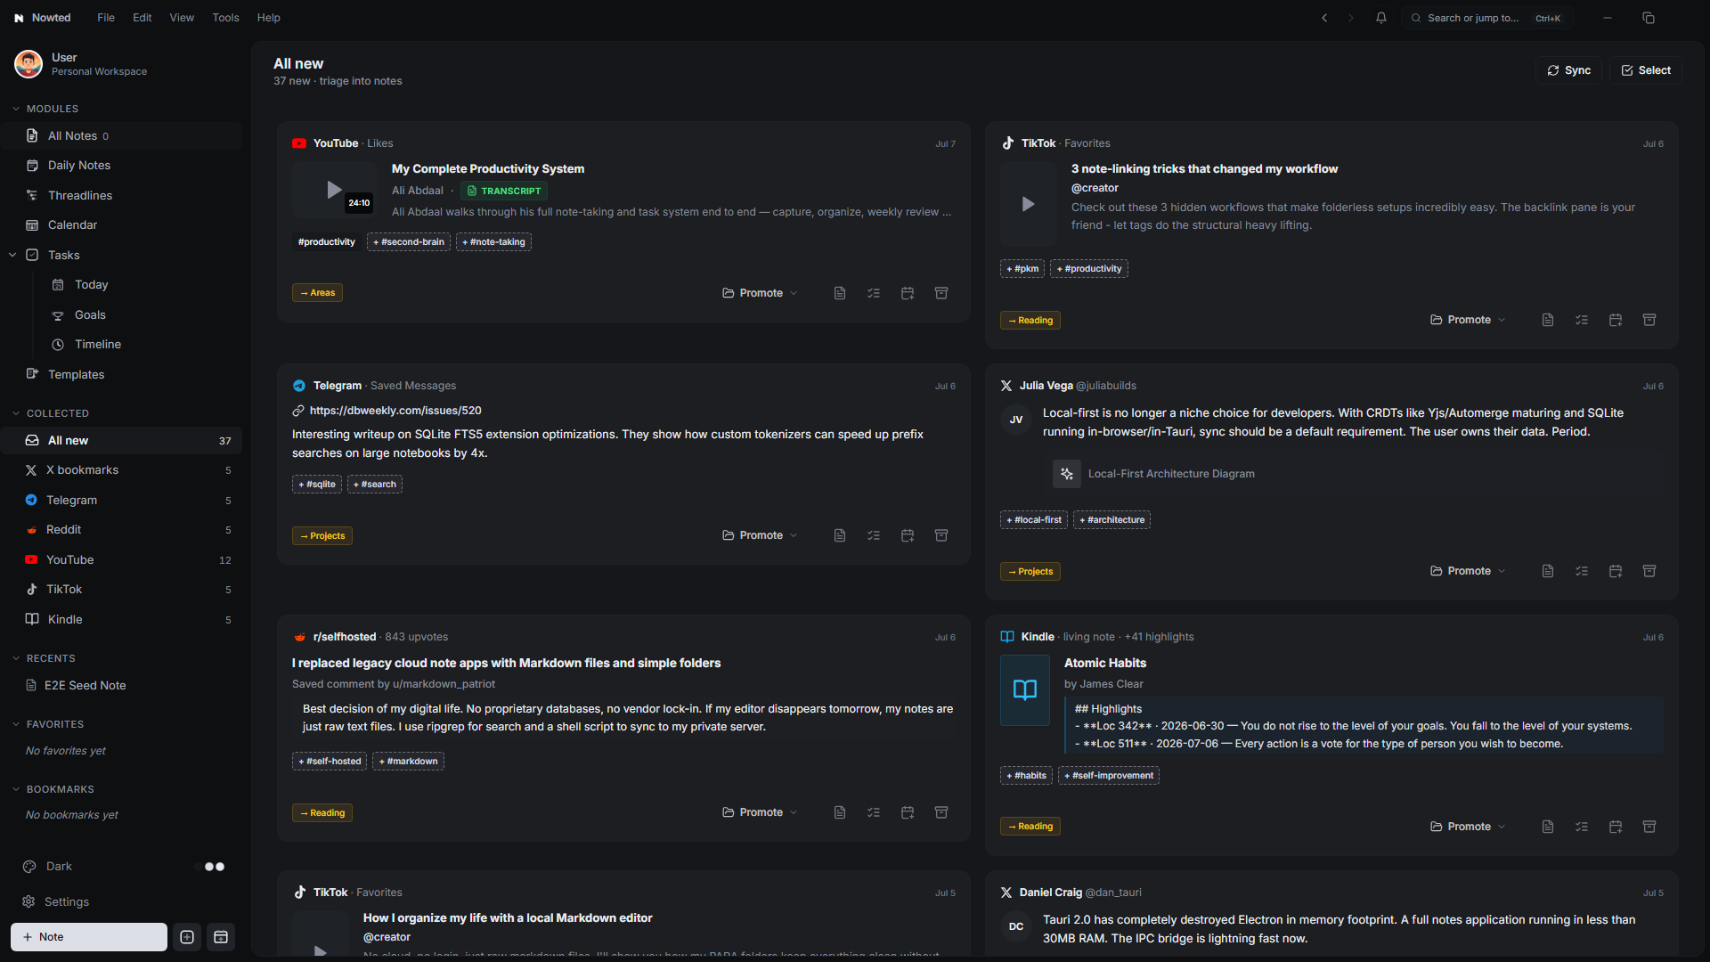The height and width of the screenshot is (962, 1710).
Task: Play the My Complete Productivity System video
Action: click(x=334, y=190)
